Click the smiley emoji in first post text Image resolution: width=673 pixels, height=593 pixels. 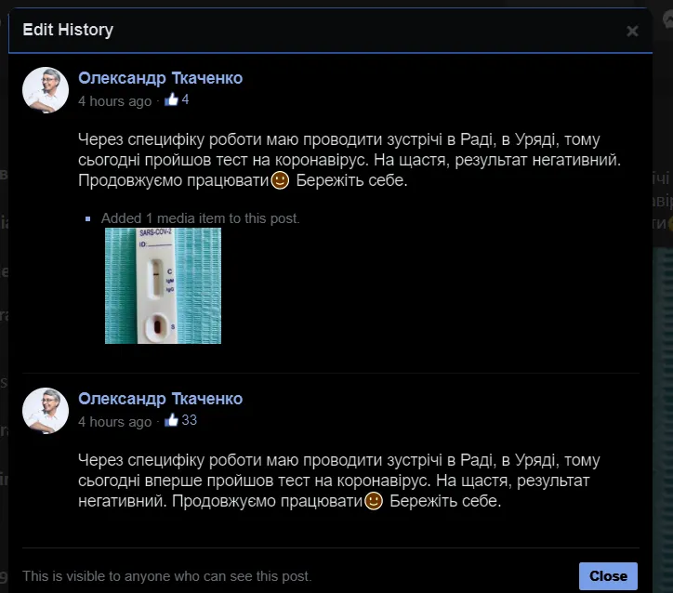280,180
